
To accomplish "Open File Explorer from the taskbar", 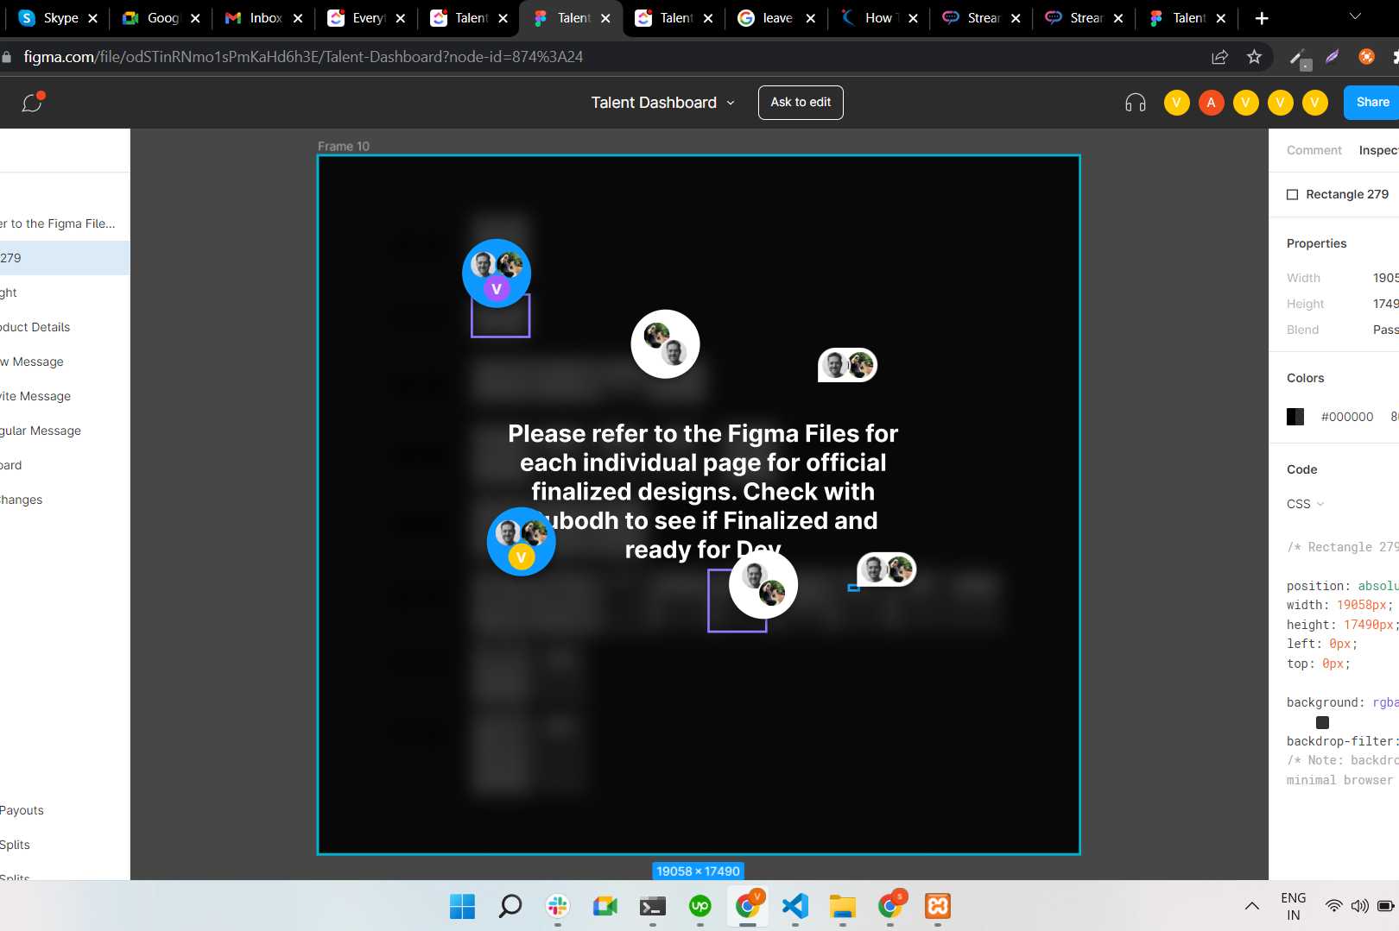I will click(843, 906).
